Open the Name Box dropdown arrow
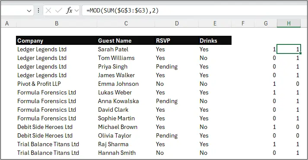This screenshot has width=308, height=160. [x=29, y=11]
